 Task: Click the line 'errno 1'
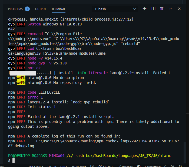click(x=35, y=97)
